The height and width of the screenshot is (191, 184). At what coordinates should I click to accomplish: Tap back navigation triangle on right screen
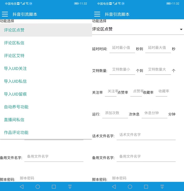pos(114,187)
